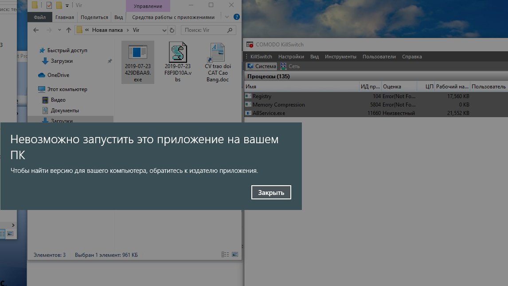Select file 2019-07-23 429DBAA9.exe icon

[138, 62]
